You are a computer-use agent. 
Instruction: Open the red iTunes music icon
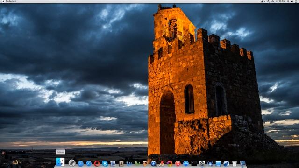178,163
